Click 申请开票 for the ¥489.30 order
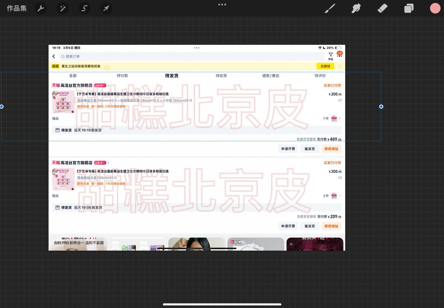This screenshot has width=444, height=308. pos(288,149)
